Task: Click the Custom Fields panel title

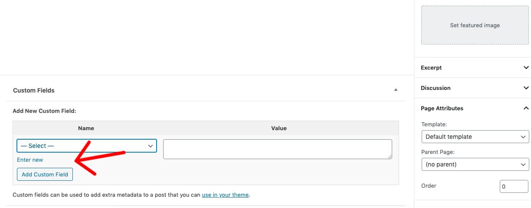Action: pos(34,90)
